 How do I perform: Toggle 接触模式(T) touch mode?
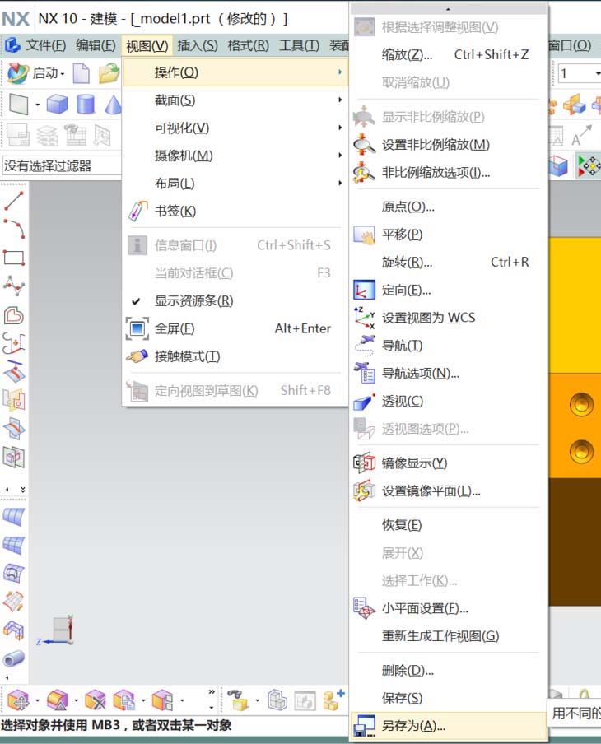click(x=236, y=356)
